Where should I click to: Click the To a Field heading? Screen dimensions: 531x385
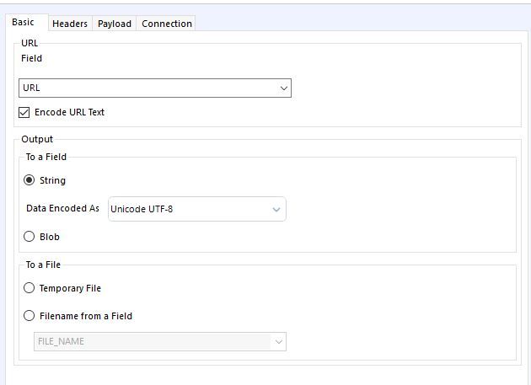46,157
